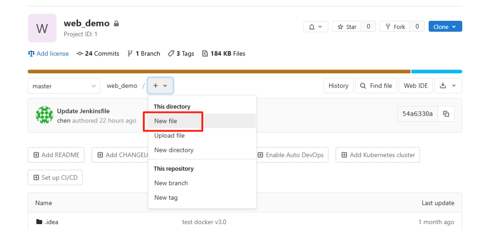Click the chen author link
484x230 pixels.
pyautogui.click(x=64, y=121)
